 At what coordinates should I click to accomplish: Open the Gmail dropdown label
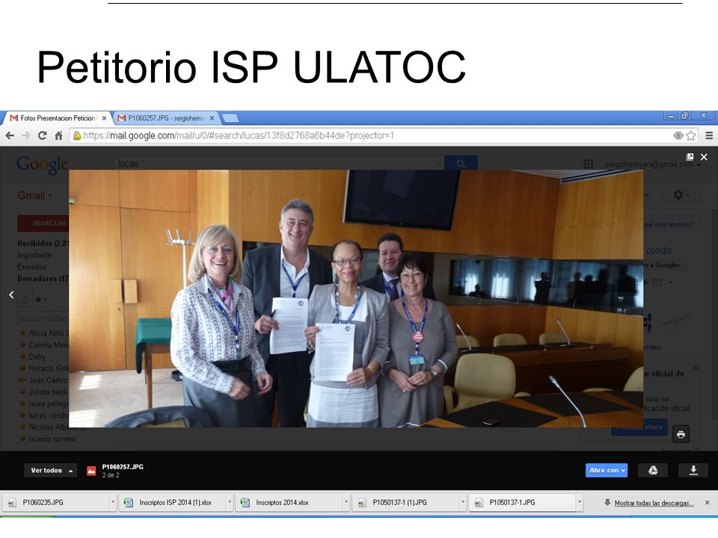[x=35, y=196]
